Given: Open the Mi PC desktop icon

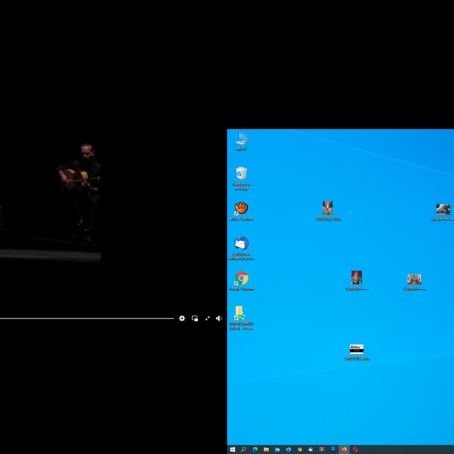Looking at the screenshot, I should [x=242, y=139].
